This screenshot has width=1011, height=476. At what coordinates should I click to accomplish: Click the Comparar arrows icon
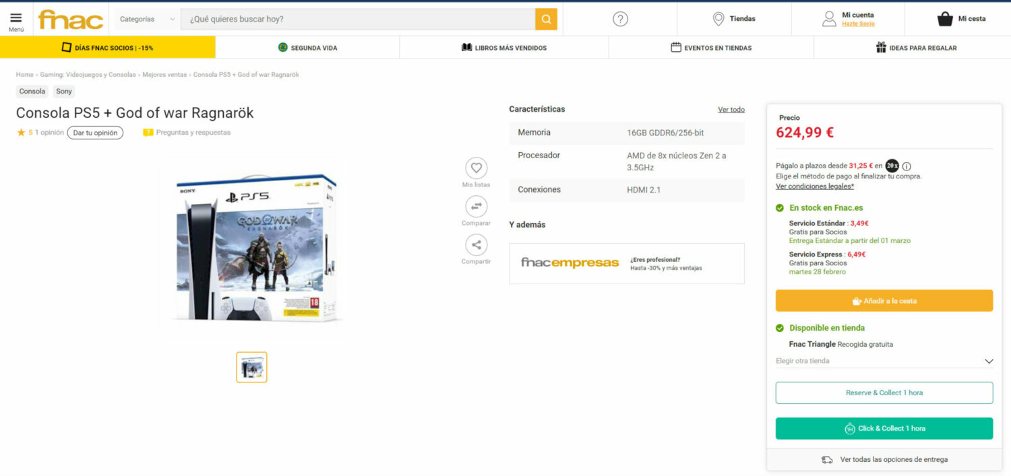(476, 206)
